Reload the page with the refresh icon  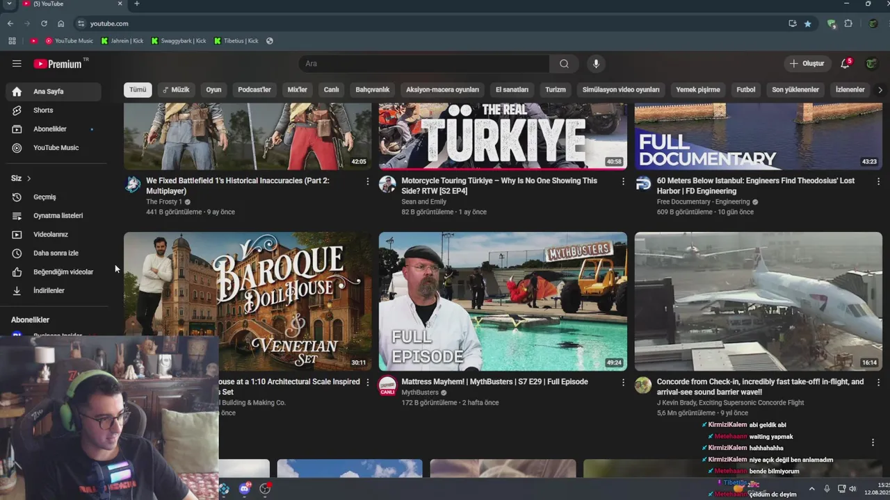pyautogui.click(x=44, y=24)
